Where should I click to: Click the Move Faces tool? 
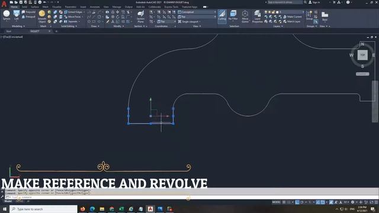pos(72,17)
